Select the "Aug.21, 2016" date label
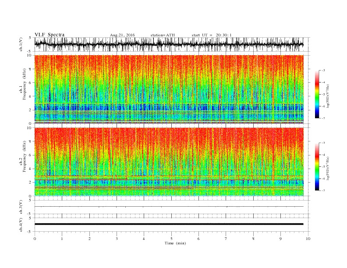 [122, 35]
